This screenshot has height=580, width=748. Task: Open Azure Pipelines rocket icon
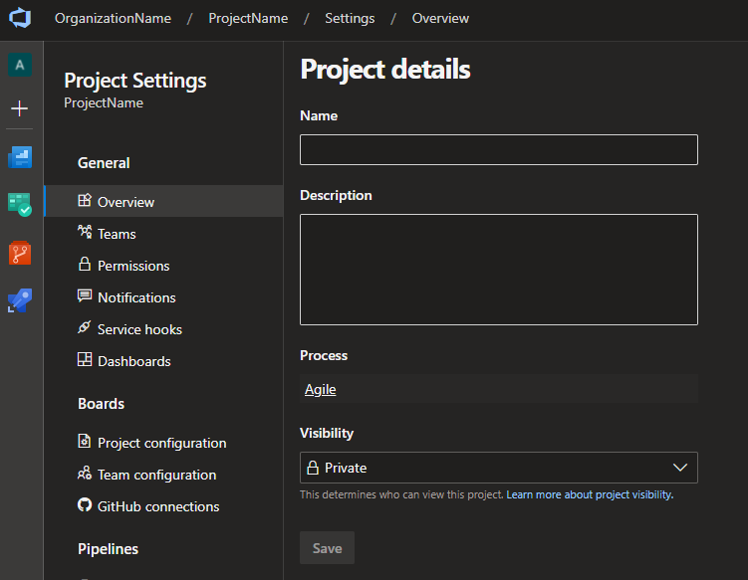point(20,300)
